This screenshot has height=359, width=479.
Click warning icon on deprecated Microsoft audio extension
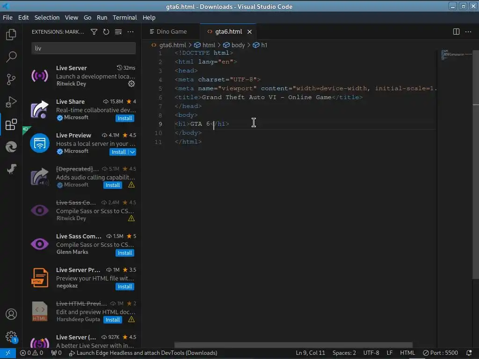pos(131,185)
